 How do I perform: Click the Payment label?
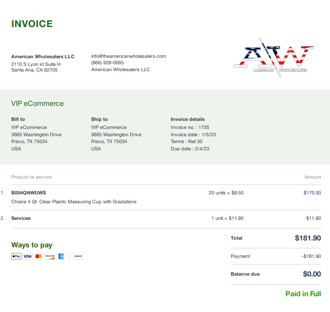tap(240, 256)
